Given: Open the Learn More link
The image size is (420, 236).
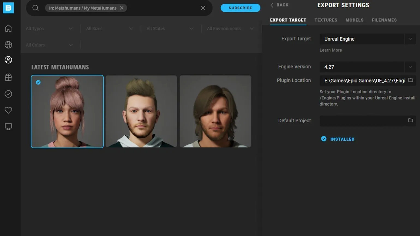Looking at the screenshot, I should coord(331,50).
